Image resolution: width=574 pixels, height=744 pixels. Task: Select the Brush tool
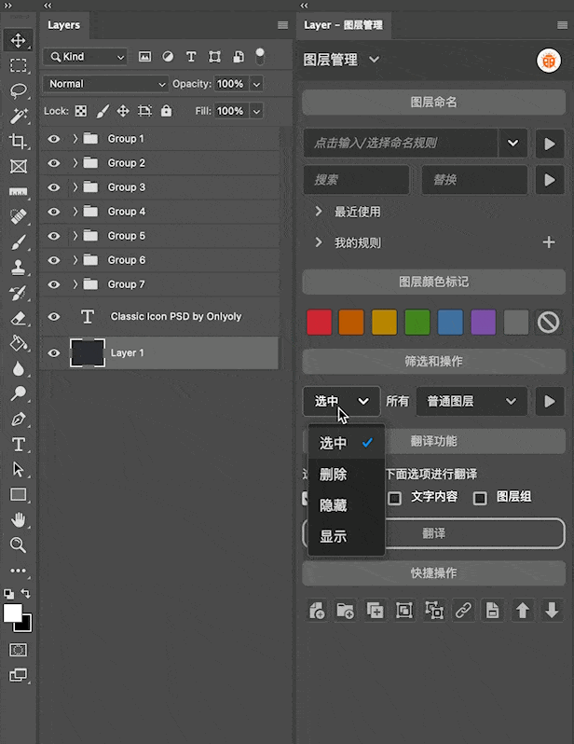click(18, 242)
